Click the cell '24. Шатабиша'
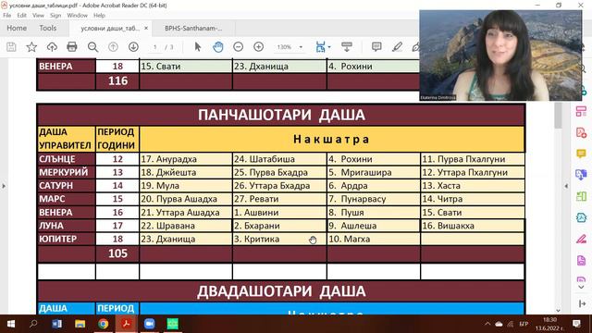The height and width of the screenshot is (333, 592). (x=279, y=159)
